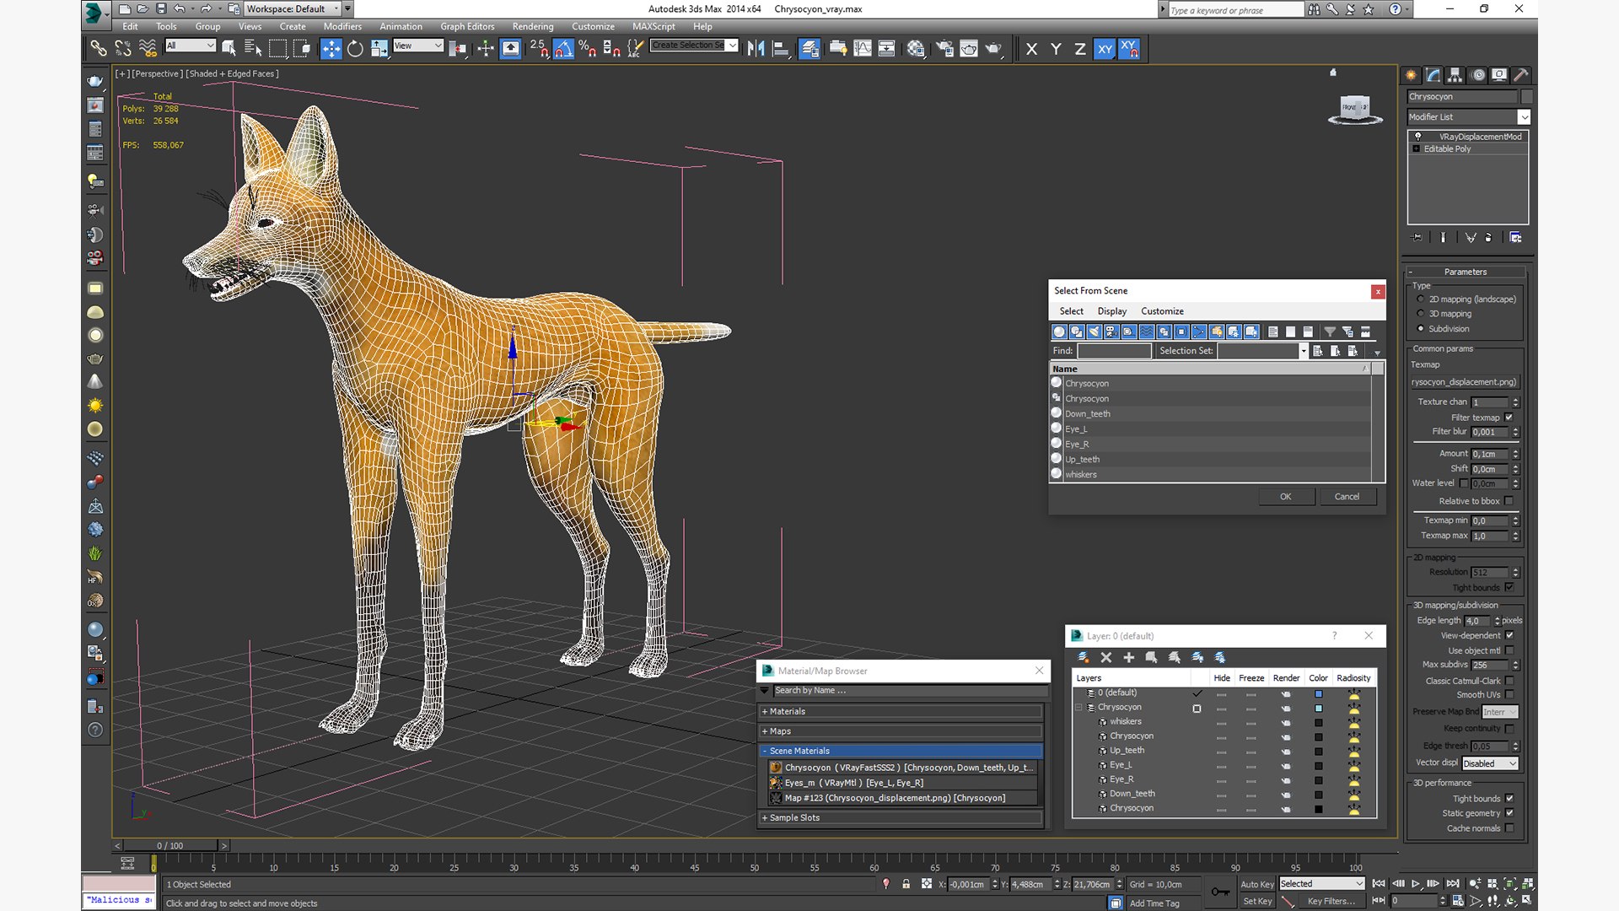Open the Modifiers menu
The width and height of the screenshot is (1619, 911).
pos(342,26)
